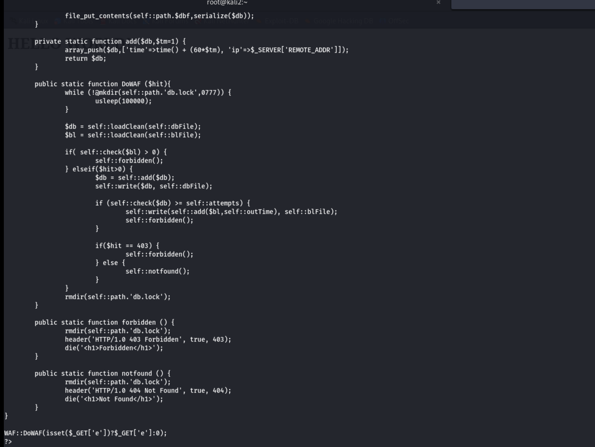Screen dimensions: 595x447
Task: Click the file_put_contents serialize line
Action: 159,16
